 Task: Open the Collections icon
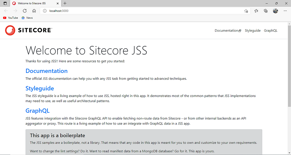(x=265, y=11)
